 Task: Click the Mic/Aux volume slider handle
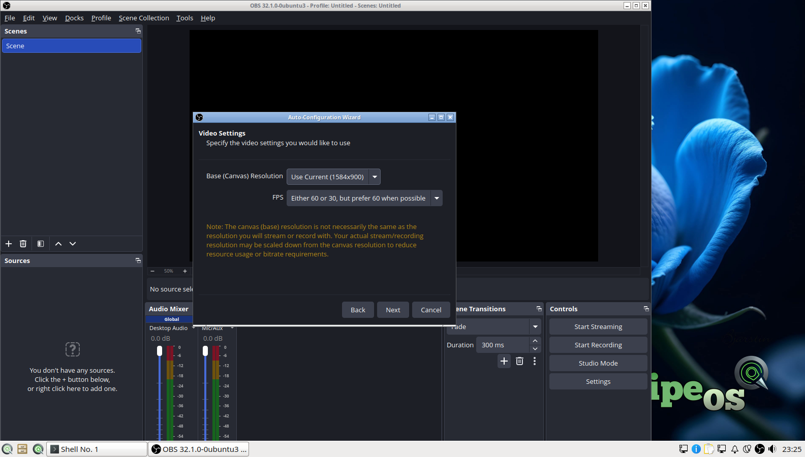click(205, 351)
